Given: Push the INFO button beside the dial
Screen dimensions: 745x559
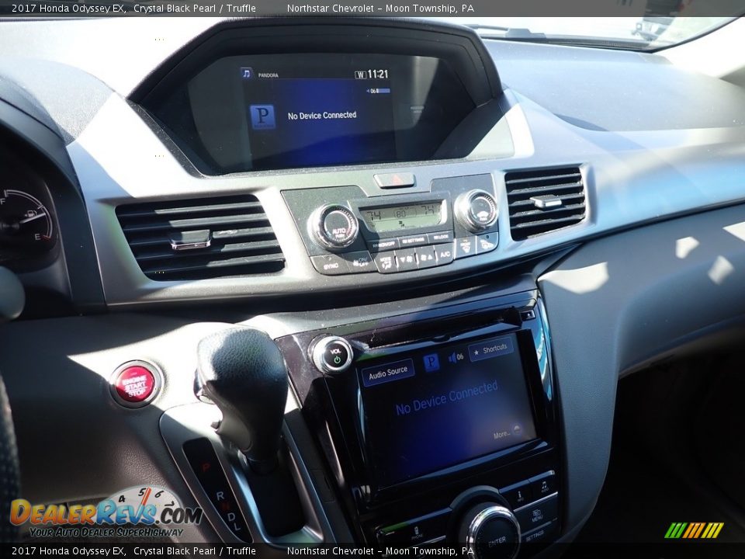Looking at the screenshot, I should tap(520, 496).
